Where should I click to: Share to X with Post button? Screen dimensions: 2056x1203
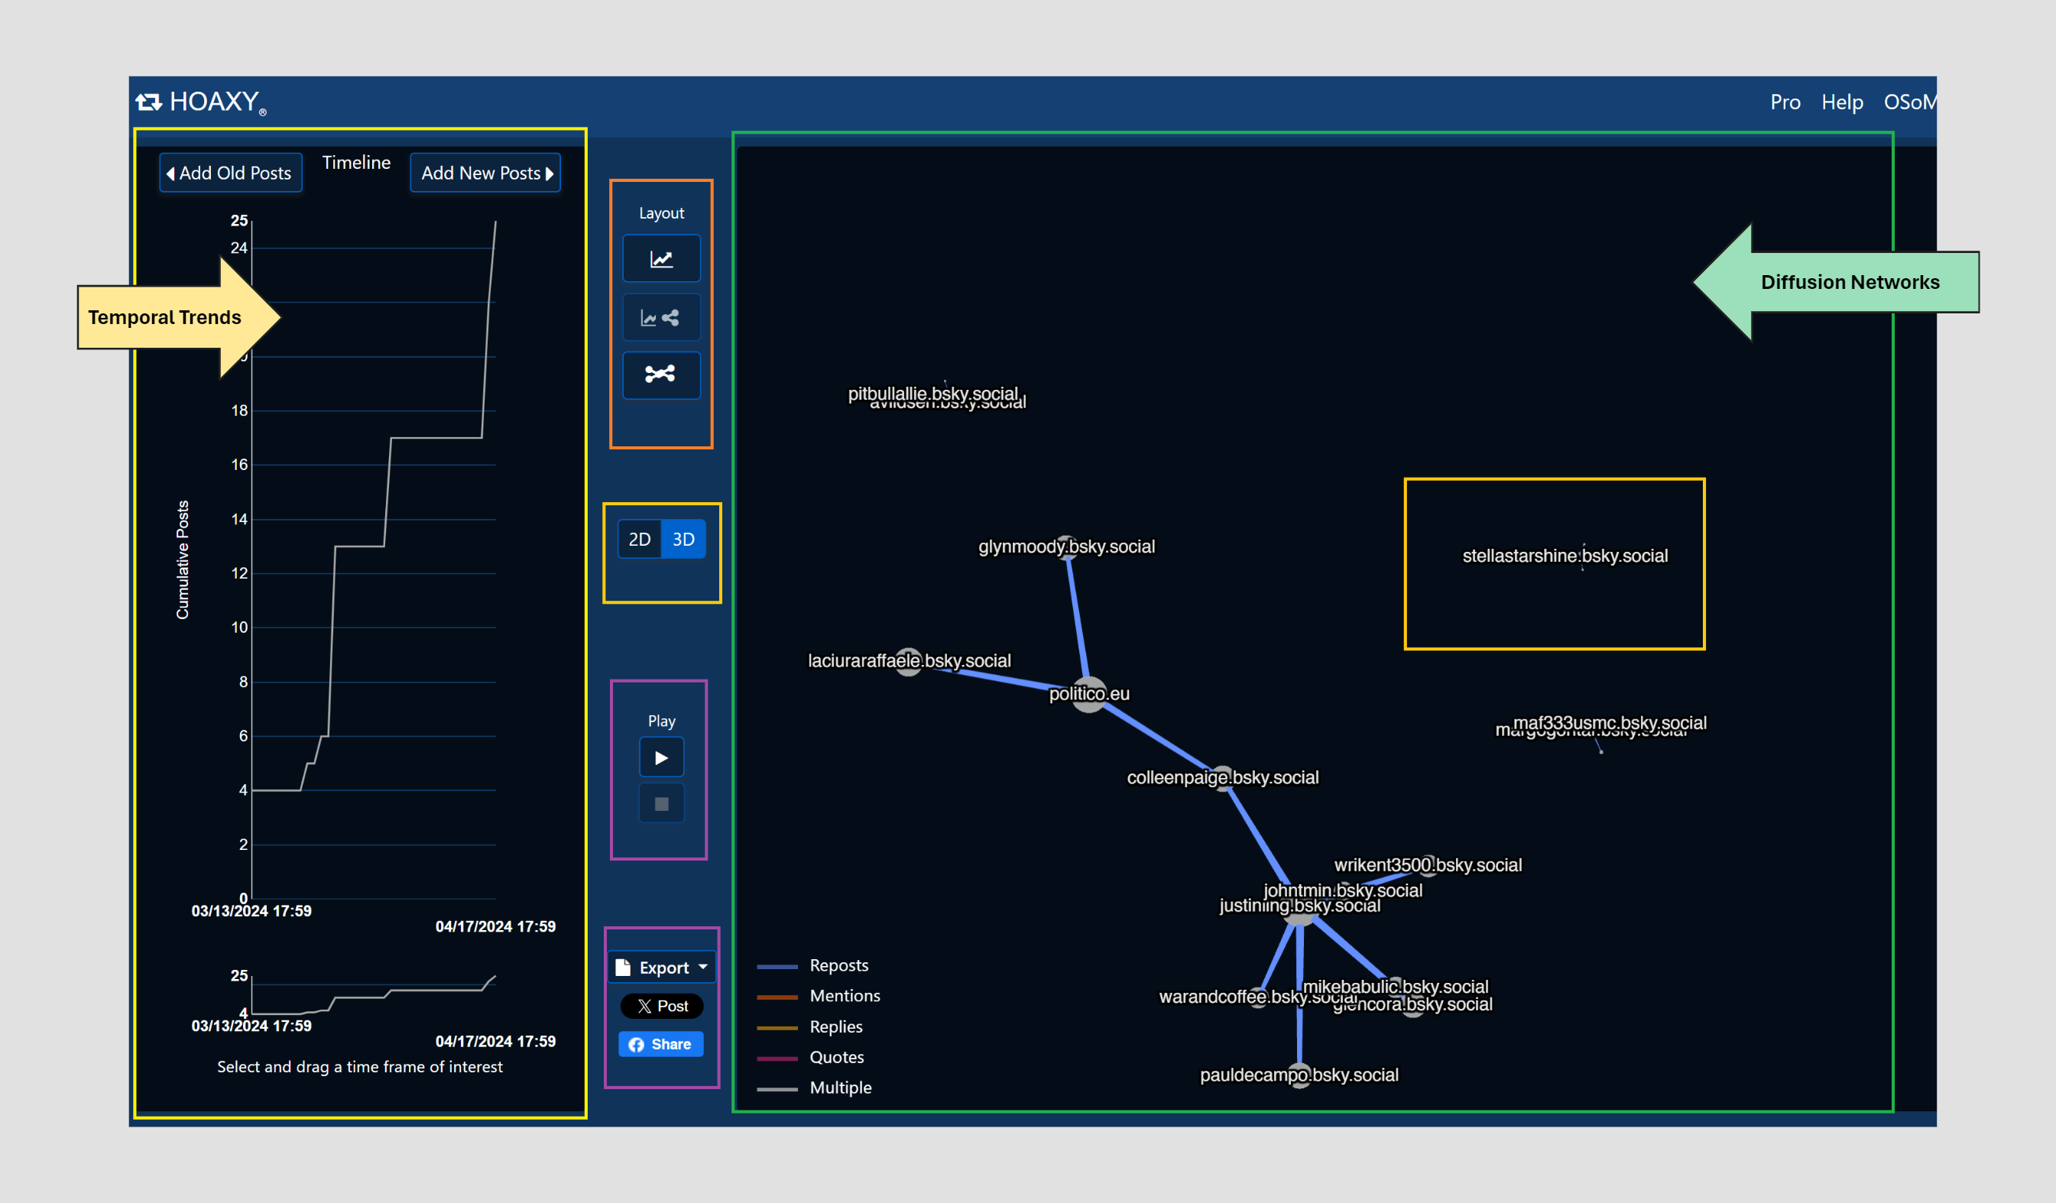[662, 1006]
